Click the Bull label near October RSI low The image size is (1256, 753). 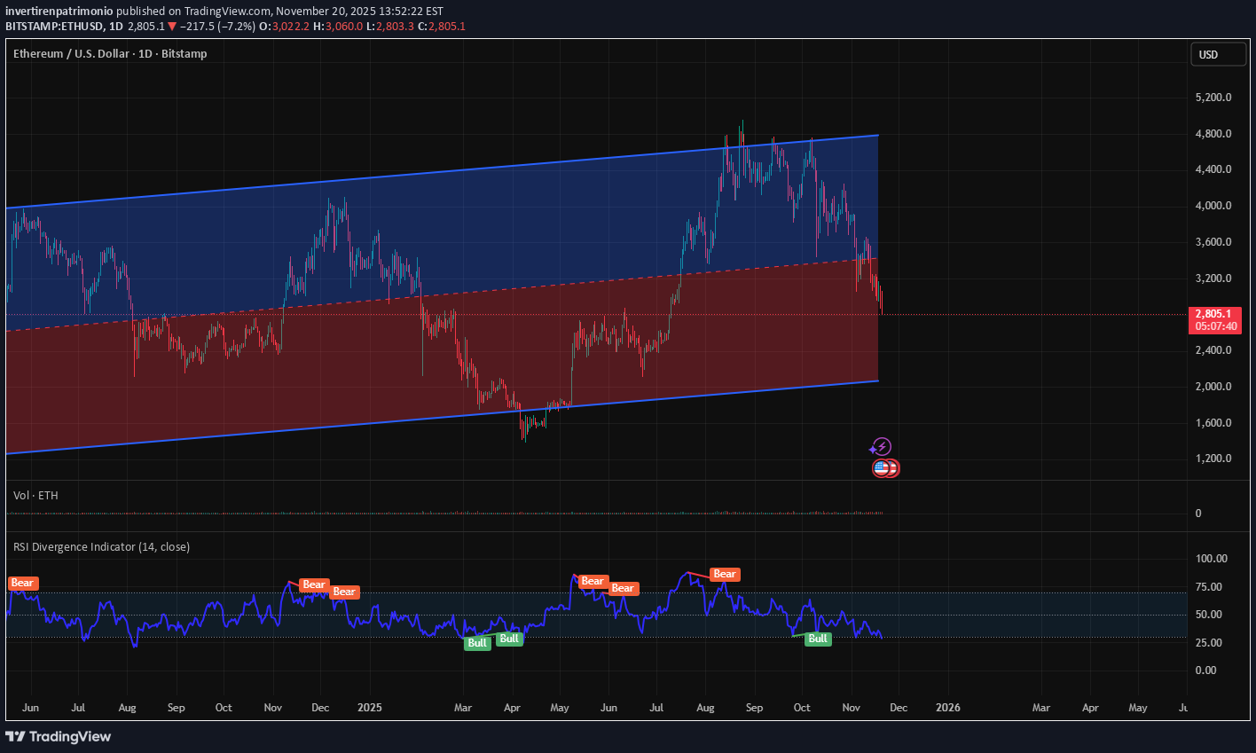click(x=818, y=639)
